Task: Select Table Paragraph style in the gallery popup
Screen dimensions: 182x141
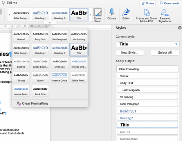Action: (x=21, y=50)
